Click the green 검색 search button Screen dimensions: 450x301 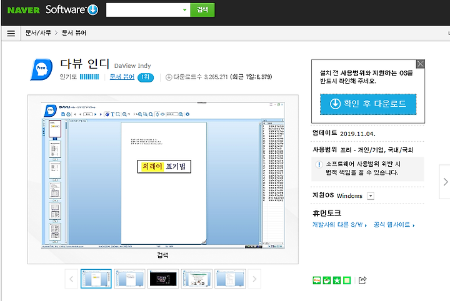coord(202,10)
